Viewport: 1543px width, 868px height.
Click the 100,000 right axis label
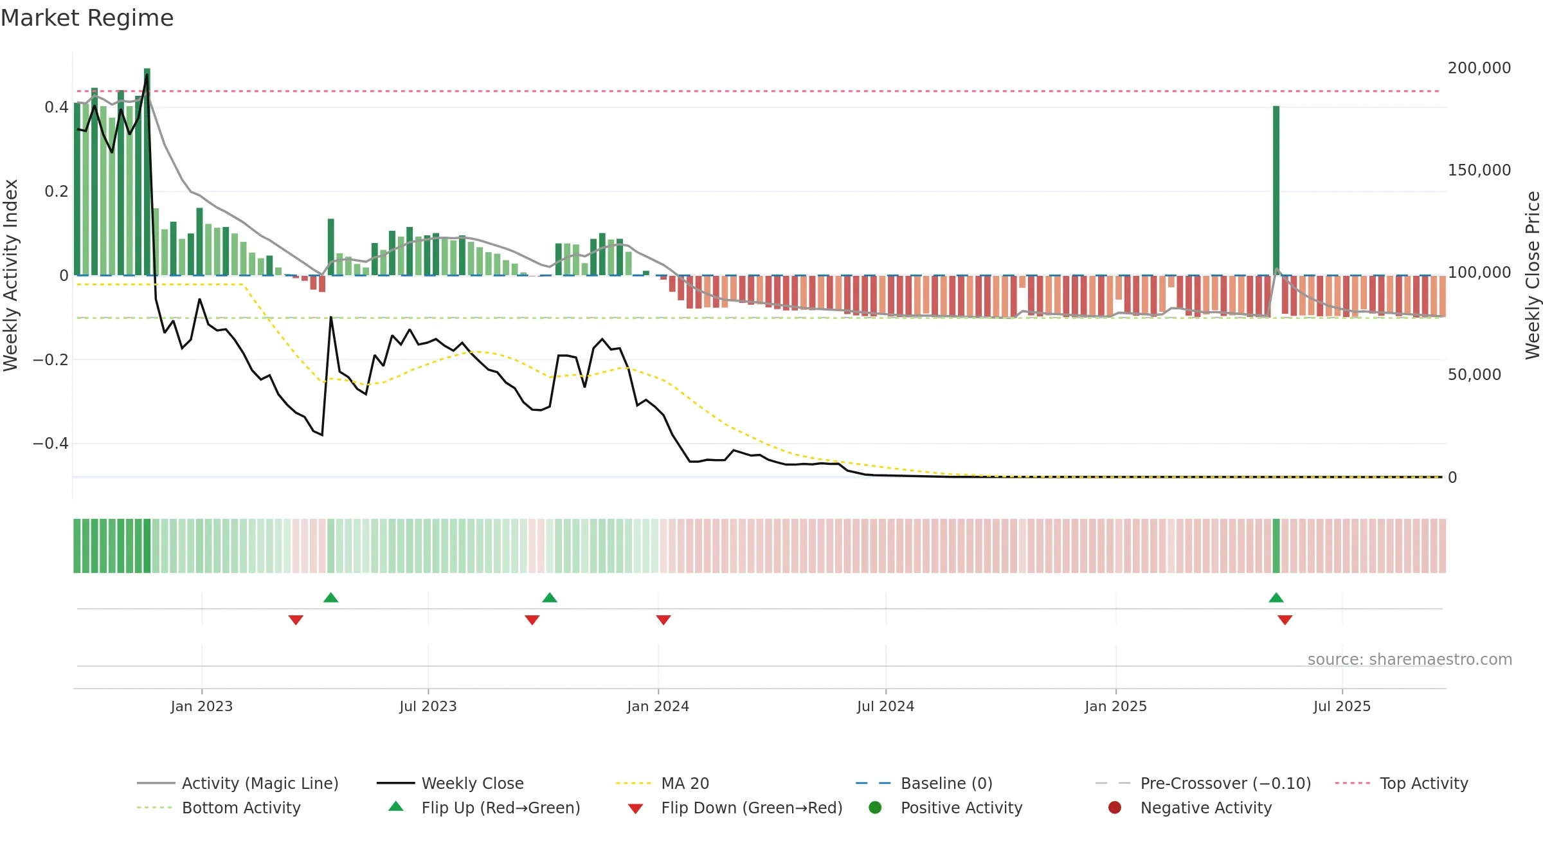click(x=1479, y=273)
